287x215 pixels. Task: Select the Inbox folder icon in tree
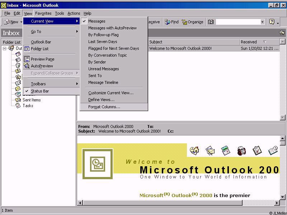tap(18, 77)
